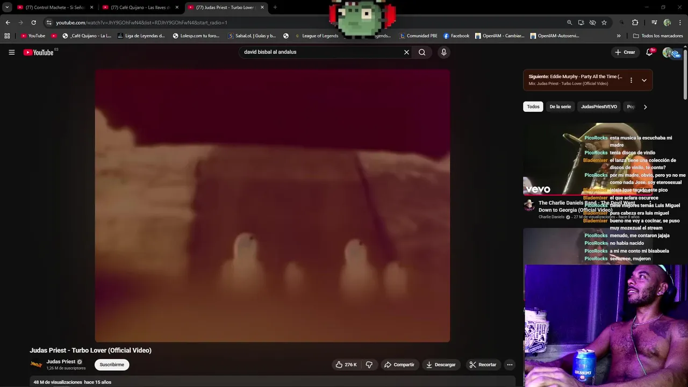688x387 pixels.
Task: Click '48 M de visualizaciones' text
Action: [58, 382]
